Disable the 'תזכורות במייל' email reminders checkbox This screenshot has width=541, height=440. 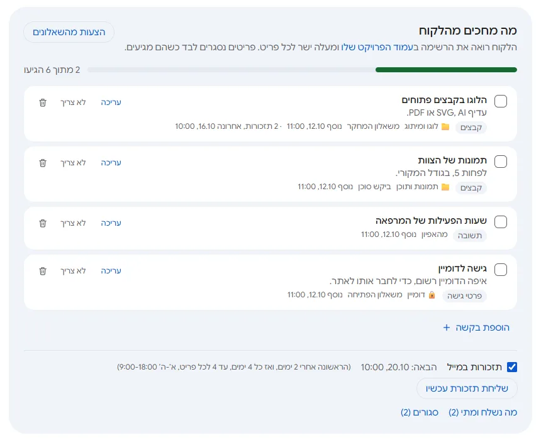(x=512, y=367)
